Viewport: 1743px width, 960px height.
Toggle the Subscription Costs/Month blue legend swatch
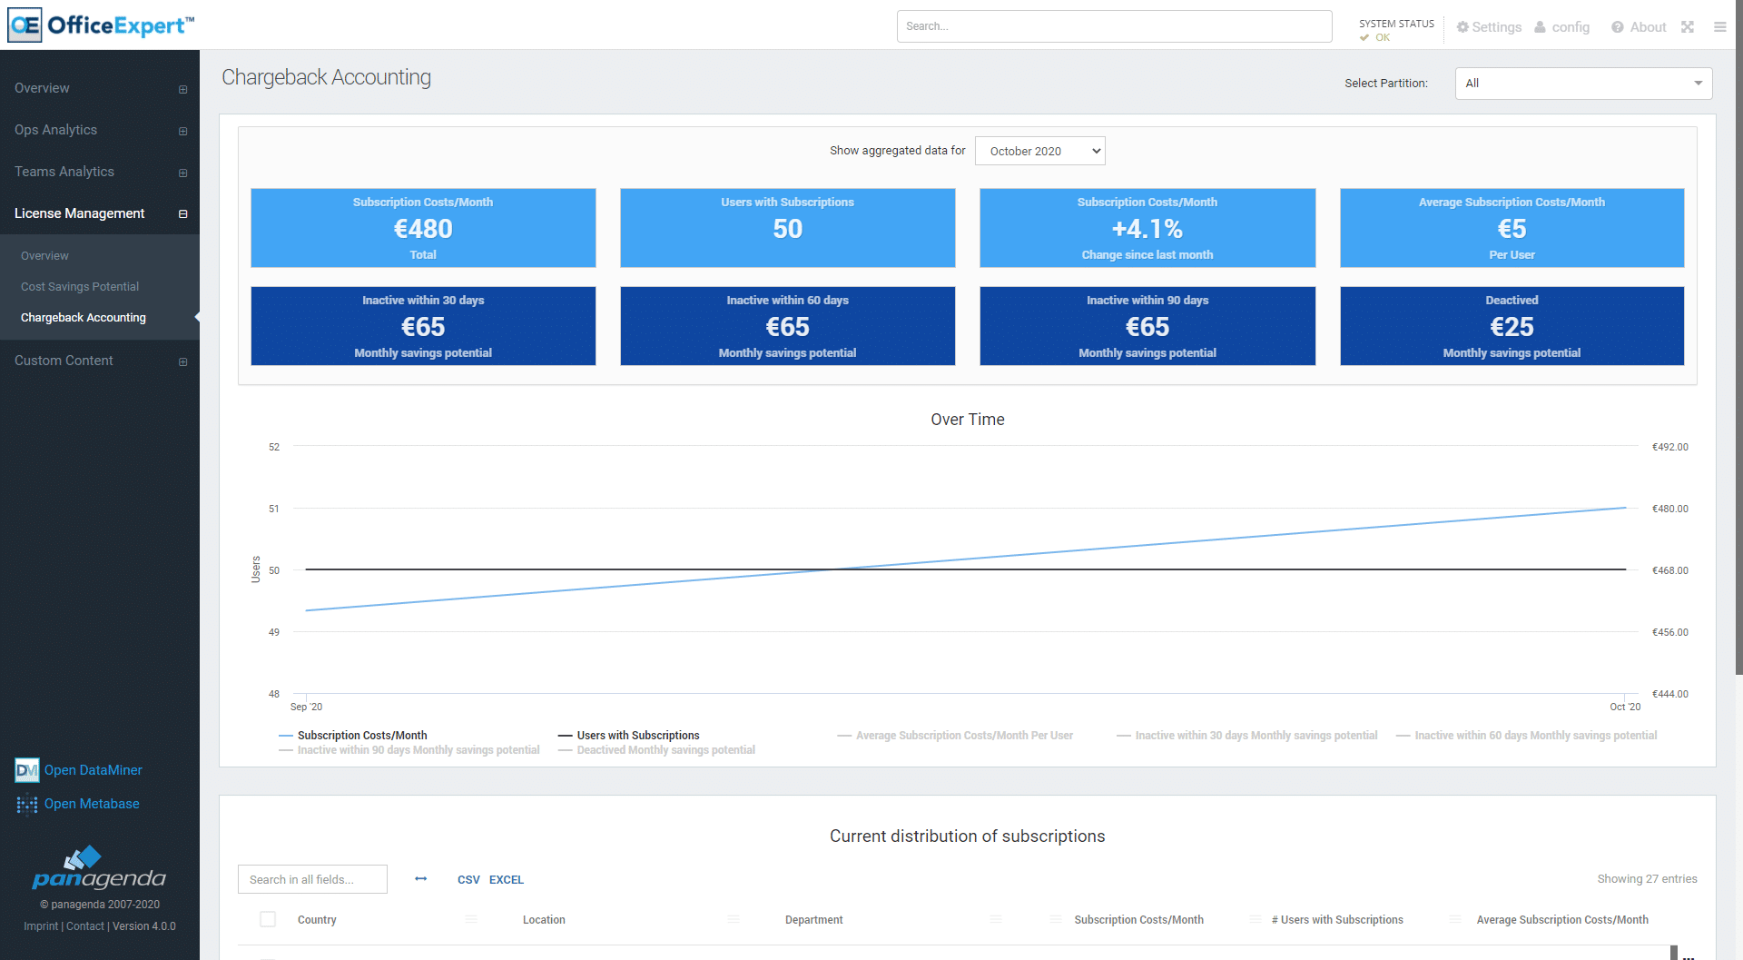286,736
